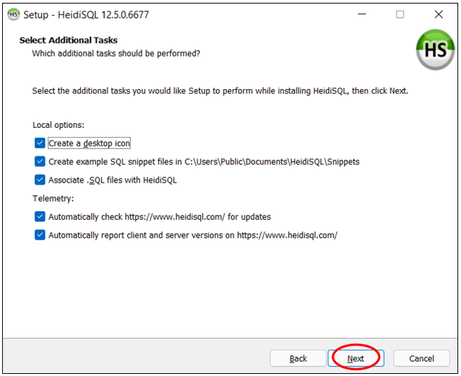The width and height of the screenshot is (461, 376).
Task: Click the 'Telemetry:' section label
Action: [x=53, y=199]
